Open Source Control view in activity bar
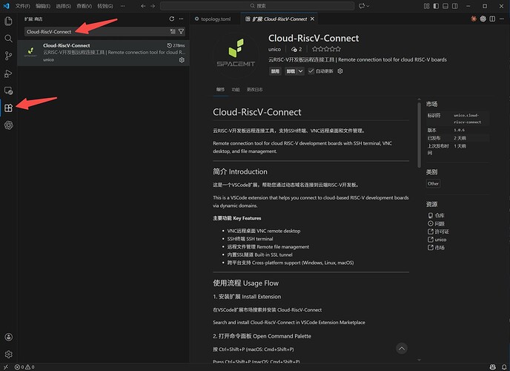510x371 pixels. [9, 56]
